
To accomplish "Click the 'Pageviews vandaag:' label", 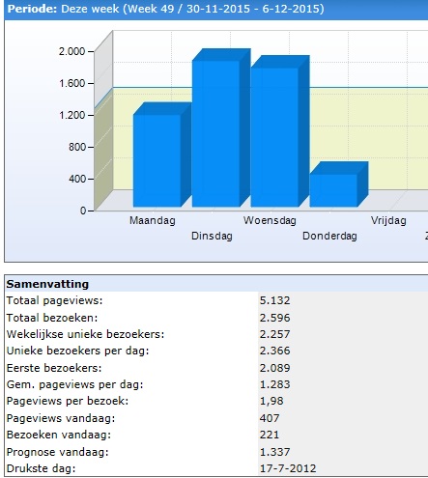I will pyautogui.click(x=61, y=418).
